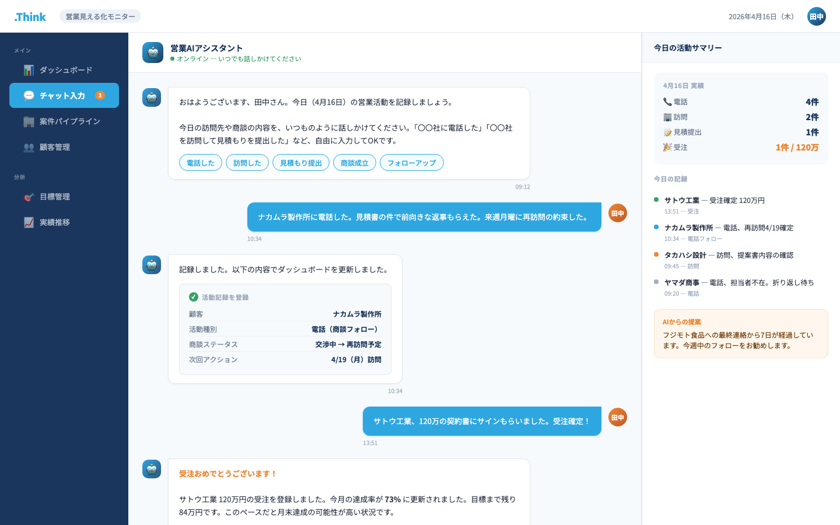Viewport: 840px width, 525px height.
Task: Click the 訪問した quick reply chip
Action: click(247, 163)
